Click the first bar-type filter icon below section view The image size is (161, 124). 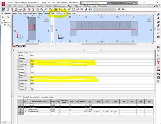(x=14, y=46)
